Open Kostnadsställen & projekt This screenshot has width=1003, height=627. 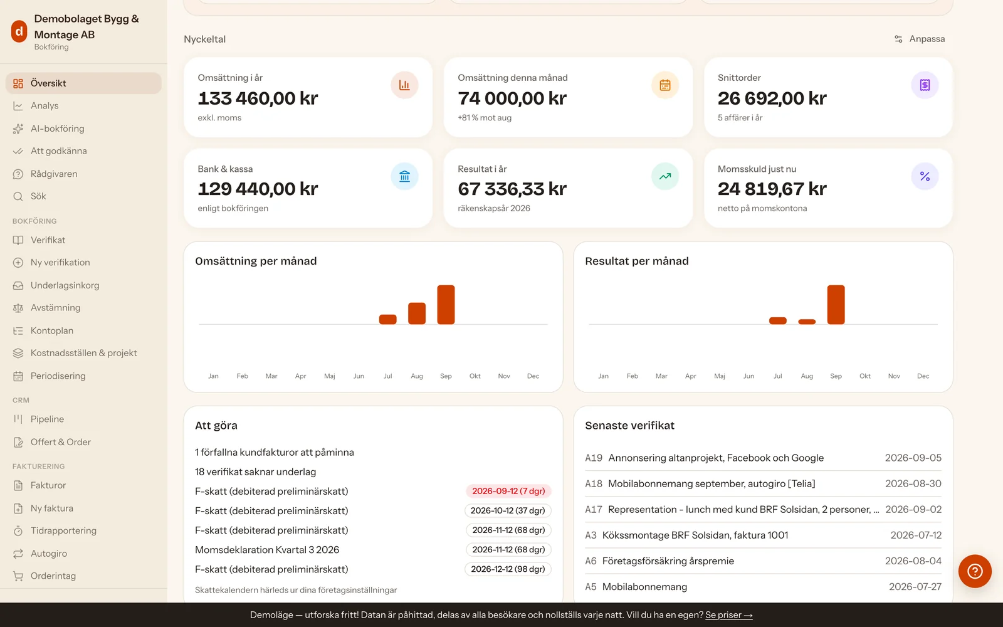point(83,353)
